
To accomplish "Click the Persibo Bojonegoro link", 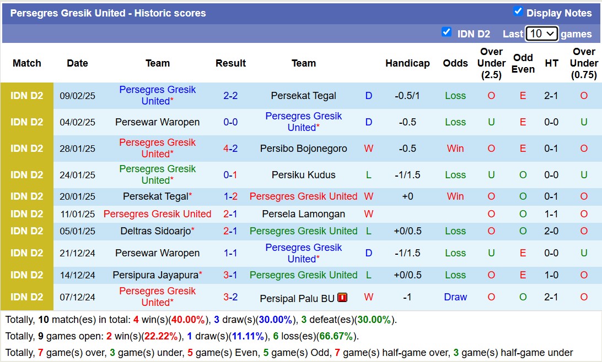I will [x=304, y=148].
